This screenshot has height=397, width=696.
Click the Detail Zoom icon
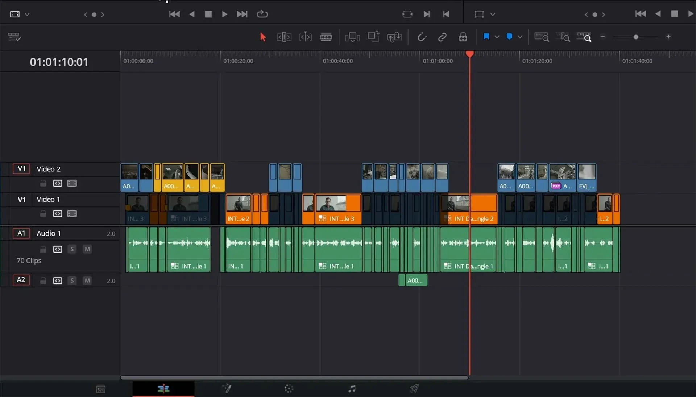point(563,37)
